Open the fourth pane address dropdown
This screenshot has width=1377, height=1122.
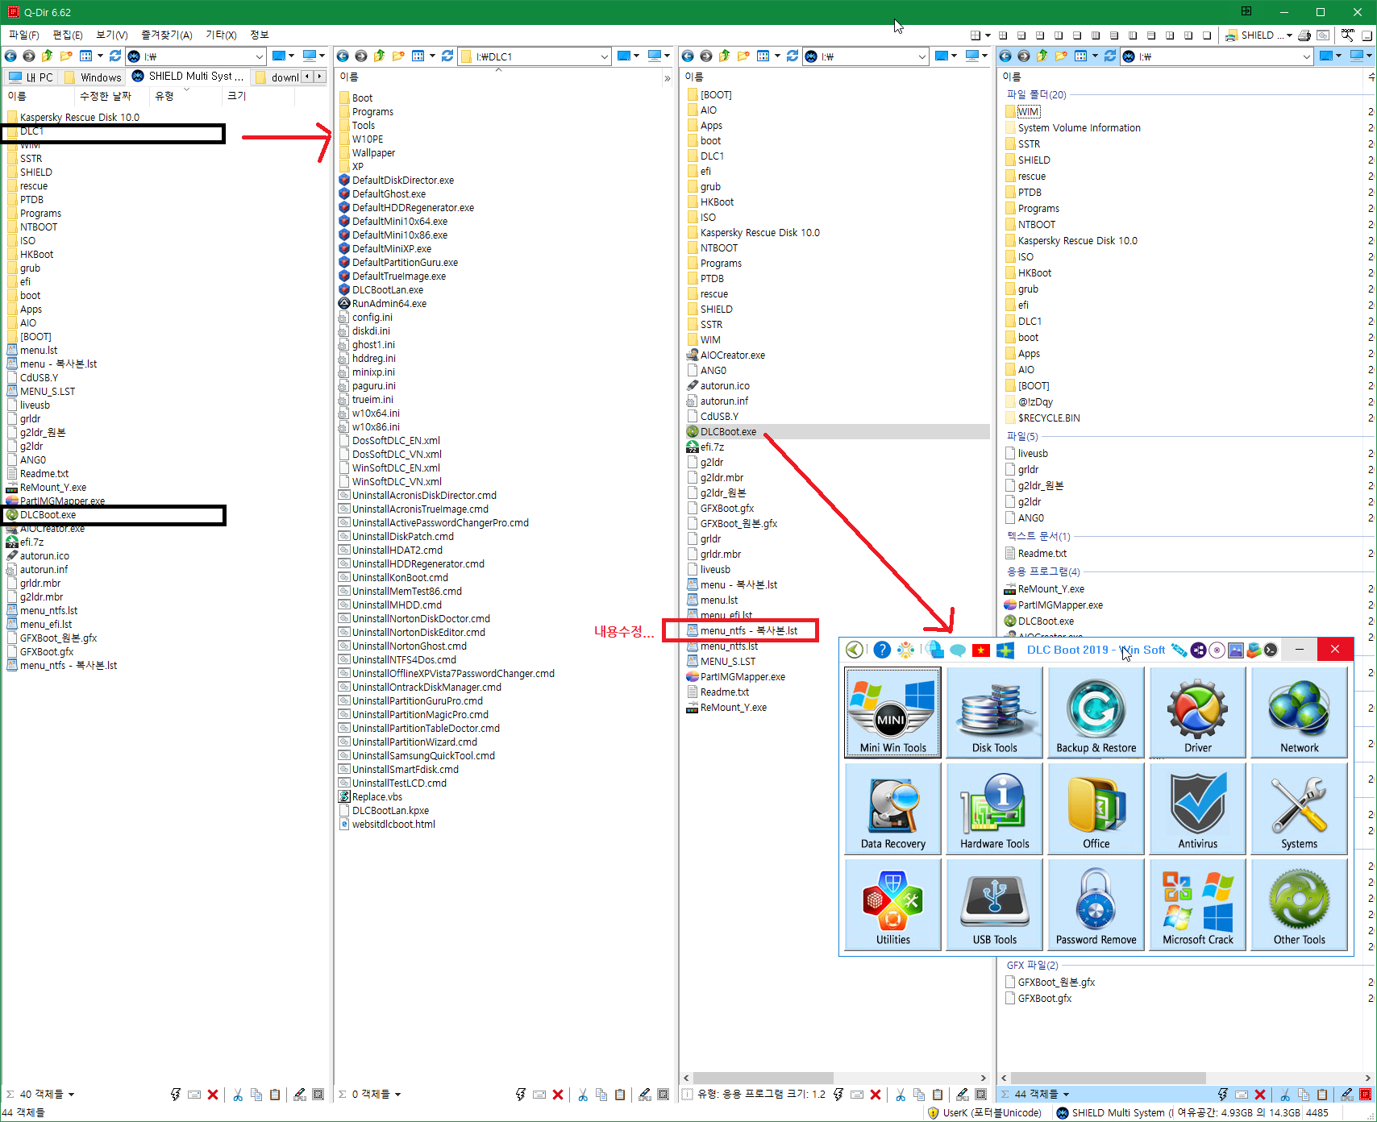[1307, 56]
